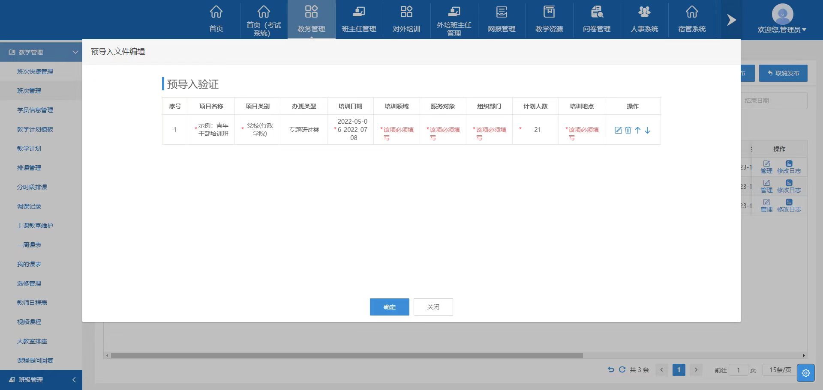
Task: Open 修改日志 in the third background row
Action: (x=789, y=205)
